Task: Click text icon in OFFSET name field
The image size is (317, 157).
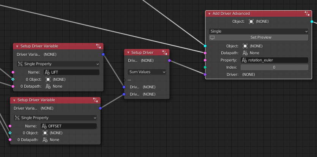Action: tap(44, 126)
